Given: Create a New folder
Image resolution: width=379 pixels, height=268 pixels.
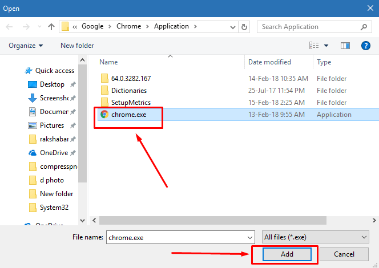Looking at the screenshot, I should pyautogui.click(x=77, y=46).
